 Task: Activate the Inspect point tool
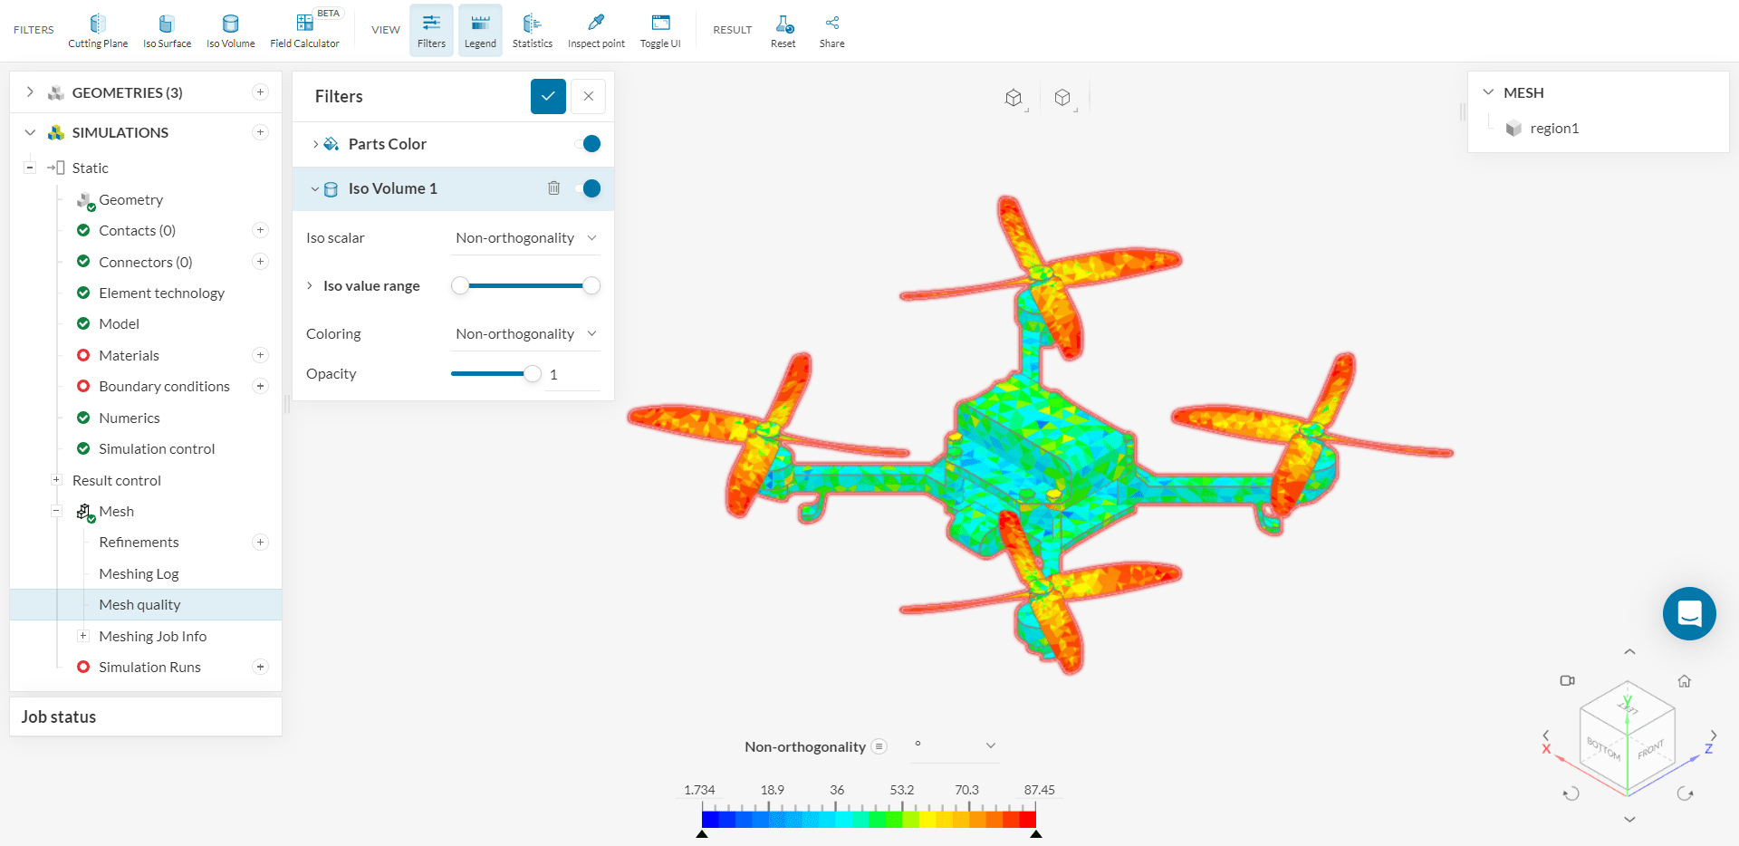tap(596, 30)
